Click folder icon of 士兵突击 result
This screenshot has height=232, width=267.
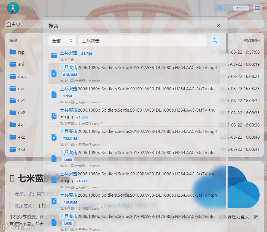tap(54, 56)
